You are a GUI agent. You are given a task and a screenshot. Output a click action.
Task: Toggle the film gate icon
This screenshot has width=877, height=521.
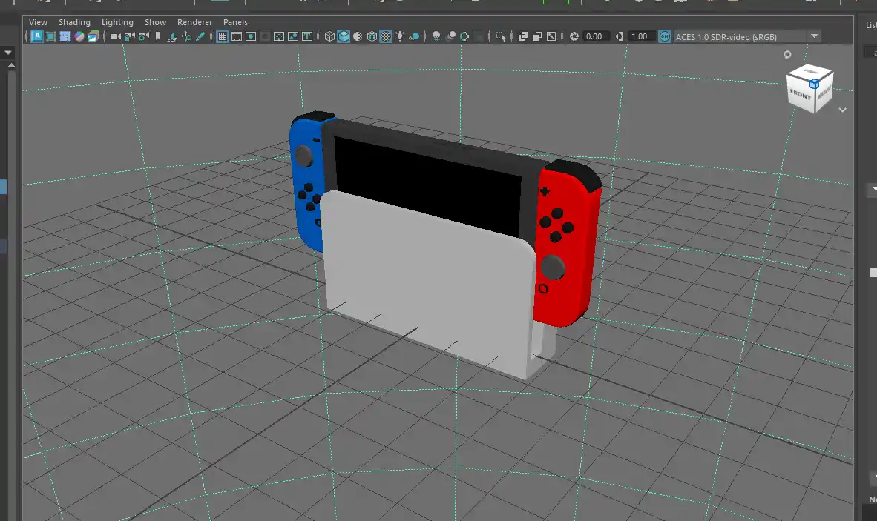pyautogui.click(x=237, y=36)
